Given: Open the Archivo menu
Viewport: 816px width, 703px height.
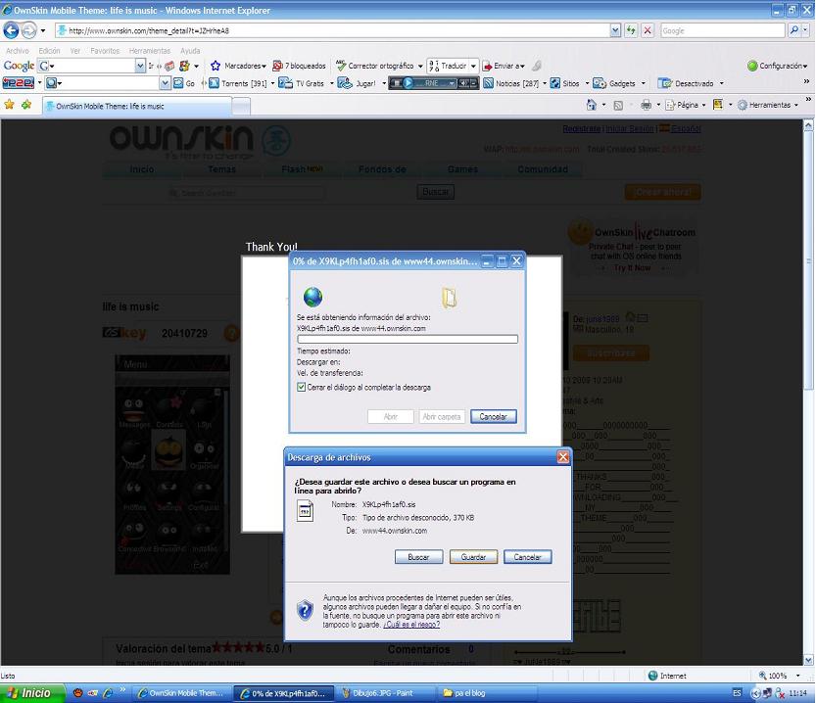Looking at the screenshot, I should click(18, 51).
